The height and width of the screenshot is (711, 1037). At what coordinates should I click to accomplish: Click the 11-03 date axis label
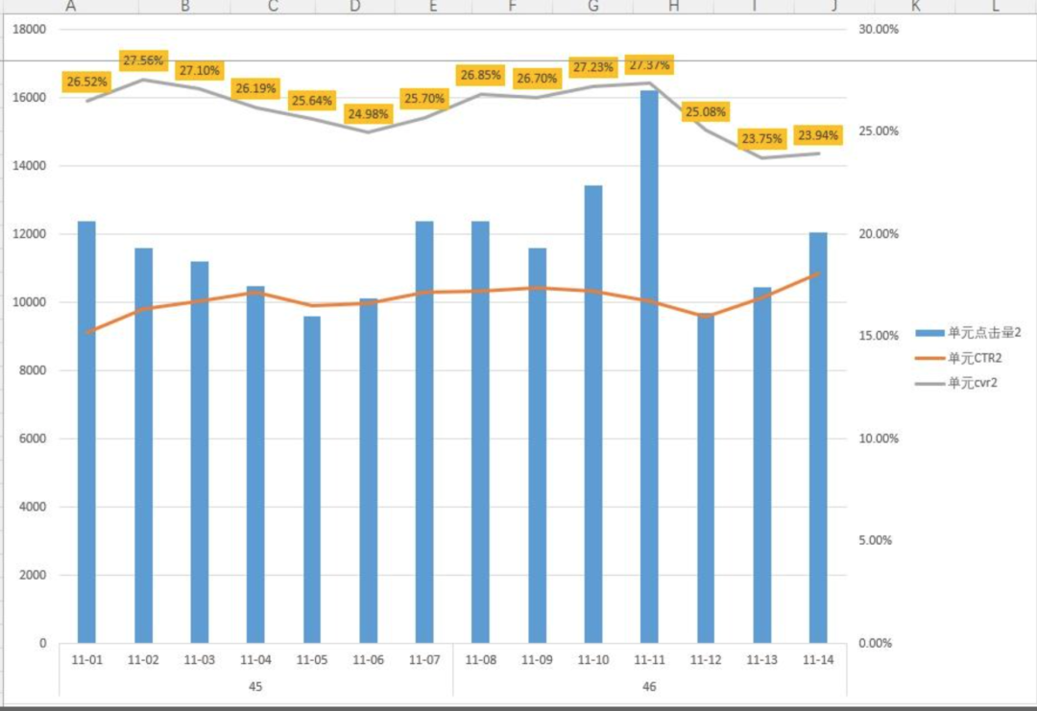click(x=199, y=660)
